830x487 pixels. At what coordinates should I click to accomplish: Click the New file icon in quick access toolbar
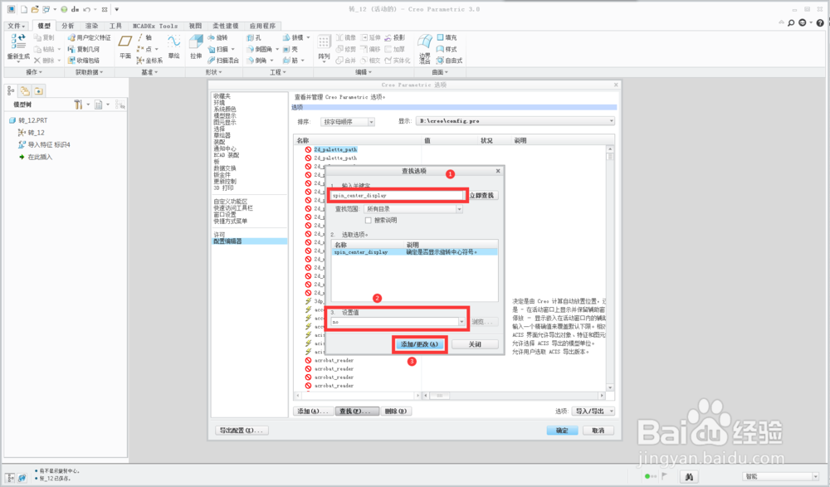click(23, 9)
